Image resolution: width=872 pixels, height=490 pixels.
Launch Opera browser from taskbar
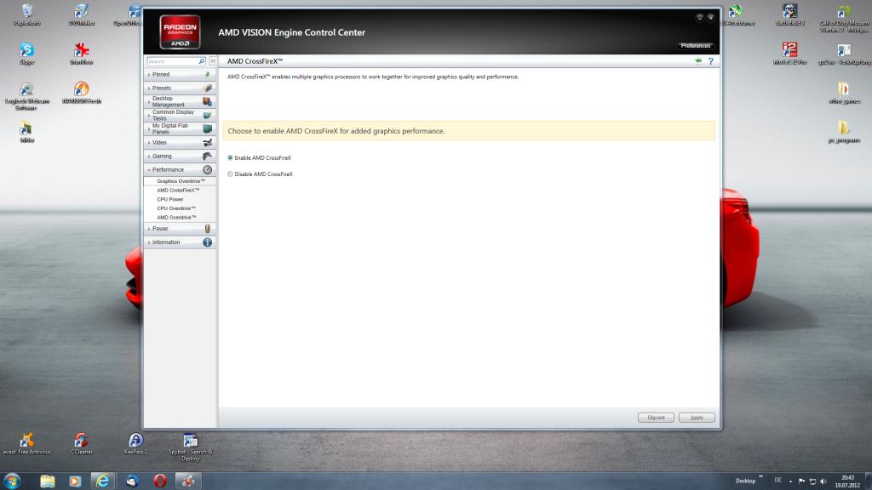(159, 481)
